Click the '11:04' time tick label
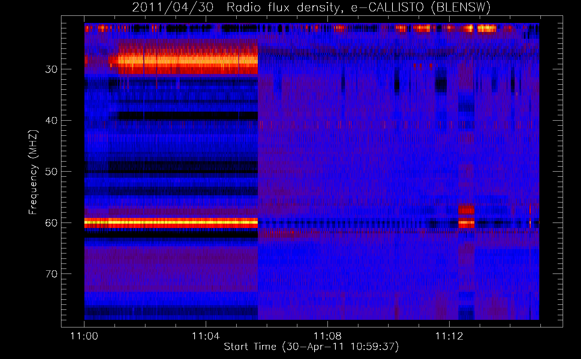The height and width of the screenshot is (359, 581). click(206, 336)
